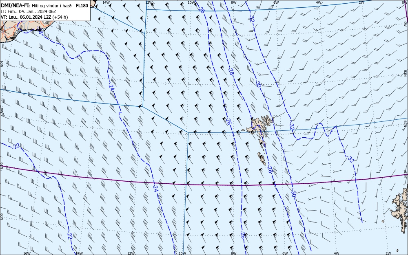The height and width of the screenshot is (255, 408).
Task: Click the 6W longitude label on top edge
Action: click(x=276, y=2)
